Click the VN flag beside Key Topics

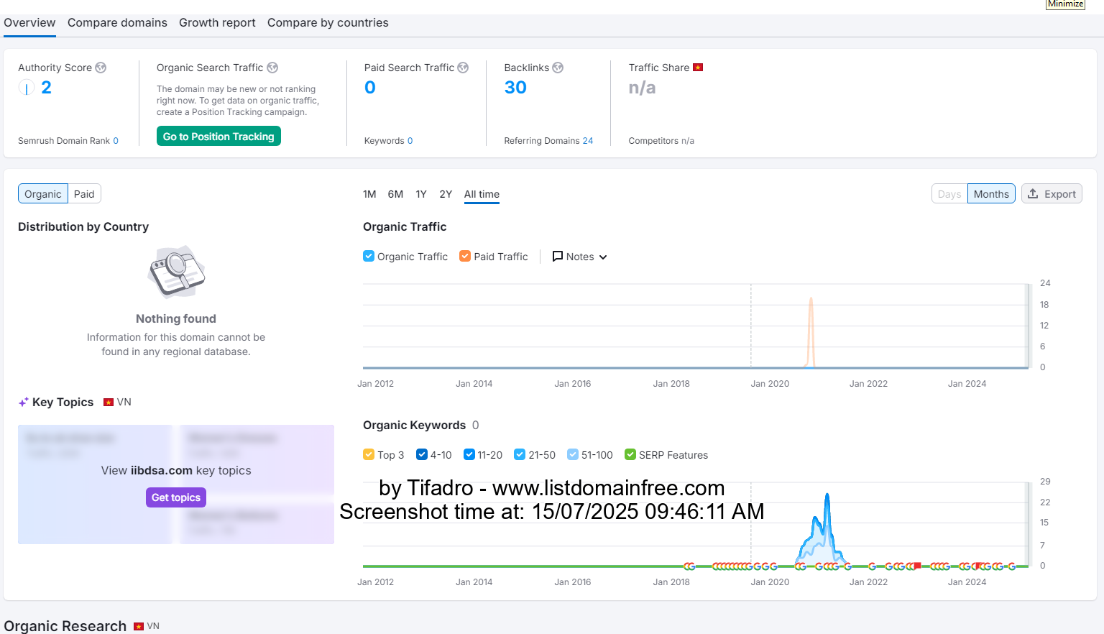(109, 403)
